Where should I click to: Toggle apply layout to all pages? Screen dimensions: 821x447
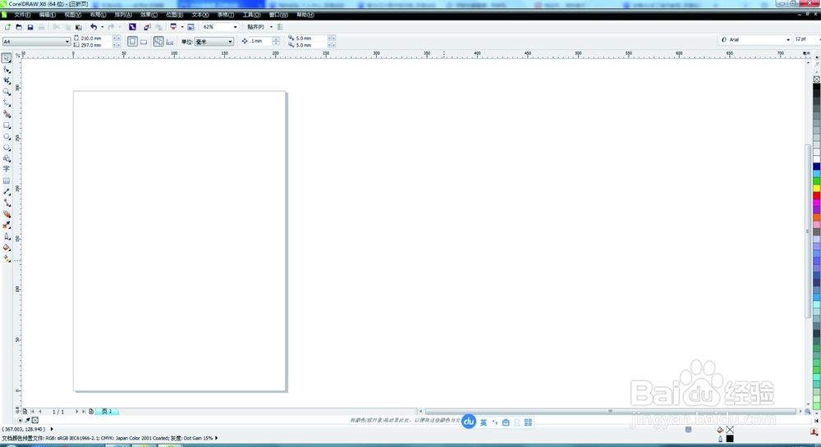click(x=158, y=41)
